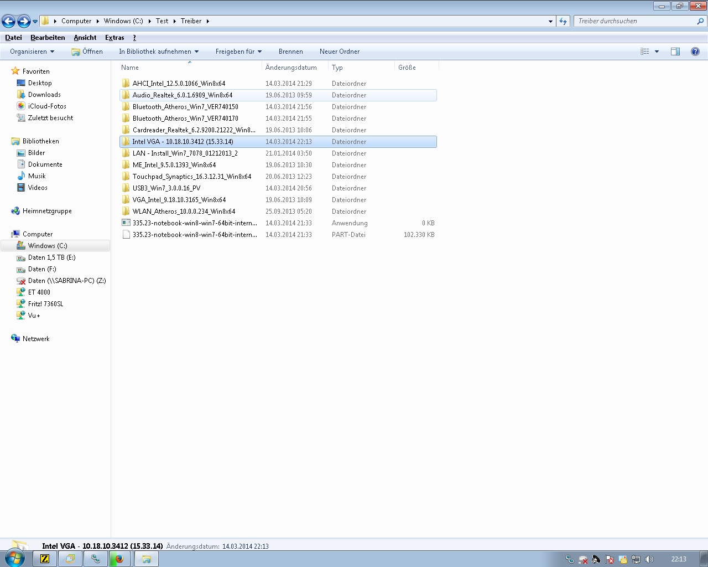Open the recent locations dropdown beside Forward
The image size is (708, 567).
point(35,22)
